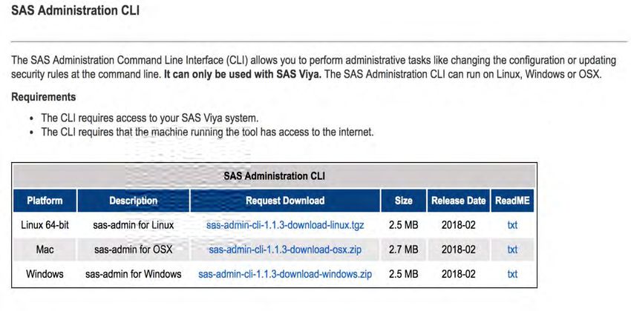The height and width of the screenshot is (311, 631).
Task: Click the Platform column header
Action: [45, 200]
